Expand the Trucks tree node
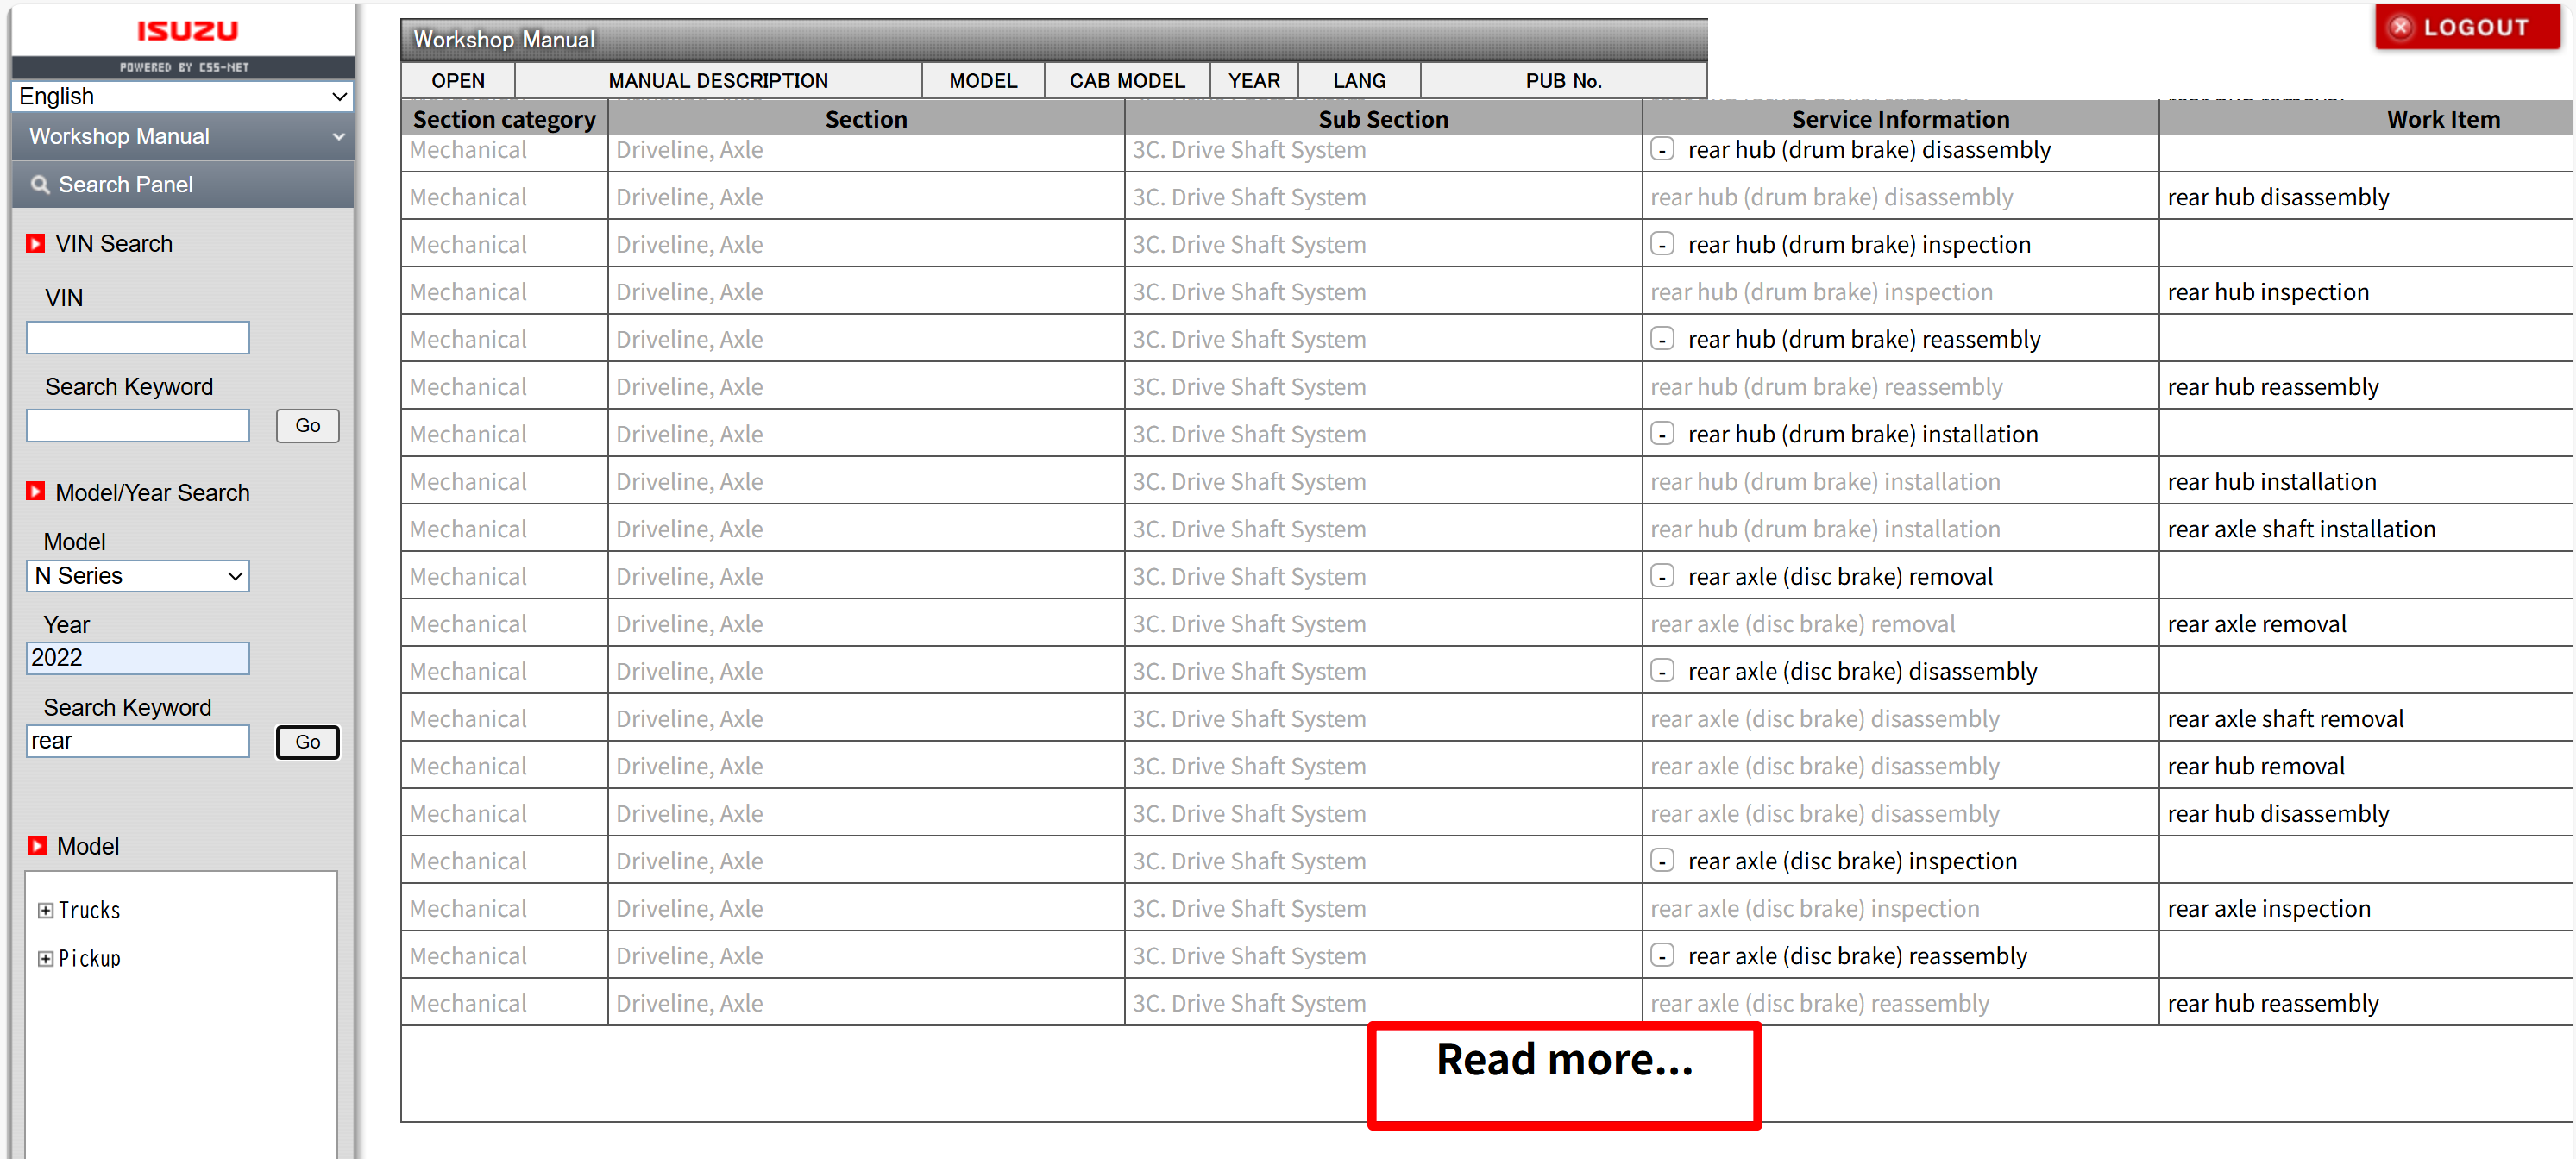Screen dimensions: 2576x1159 pyautogui.click(x=45, y=910)
